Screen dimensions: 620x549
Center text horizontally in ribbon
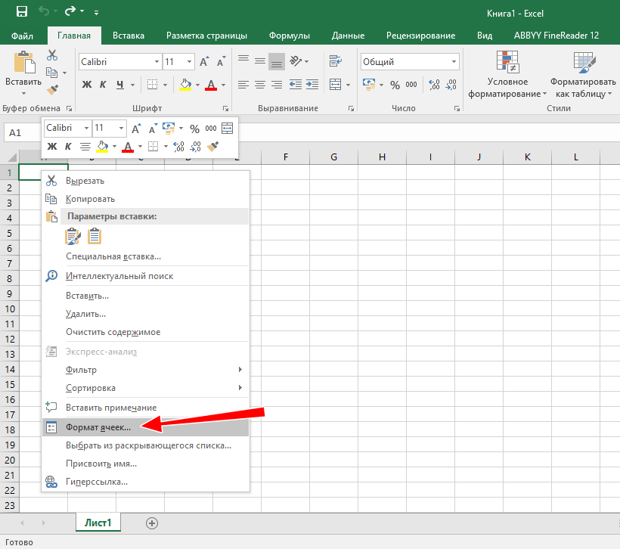click(x=260, y=84)
